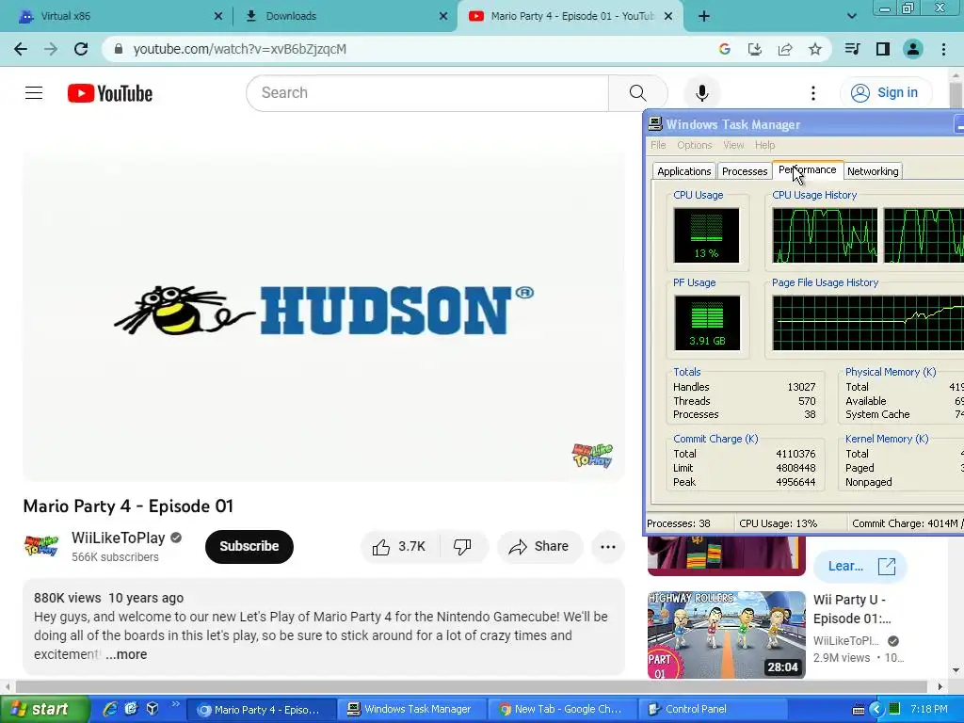Image resolution: width=964 pixels, height=723 pixels.
Task: Open the Wii Party U episode thumbnail
Action: coord(726,635)
